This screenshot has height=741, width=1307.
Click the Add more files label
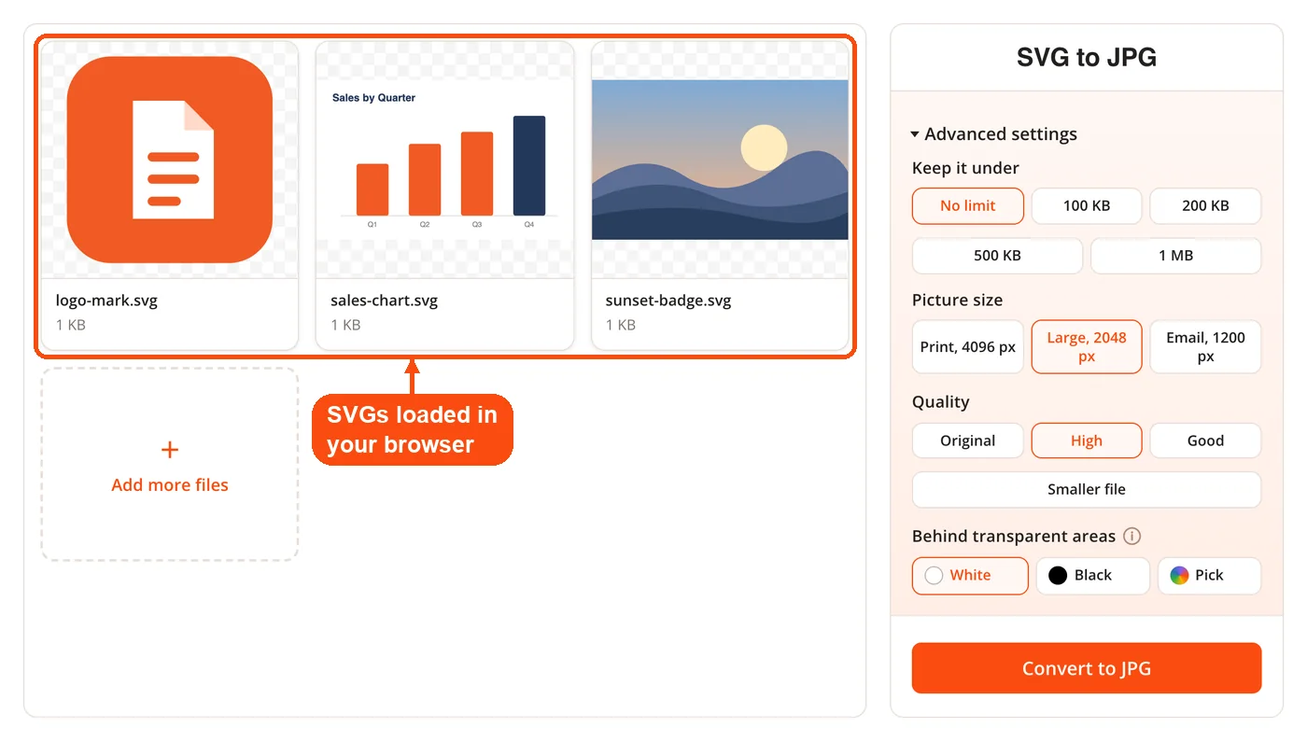pos(170,485)
